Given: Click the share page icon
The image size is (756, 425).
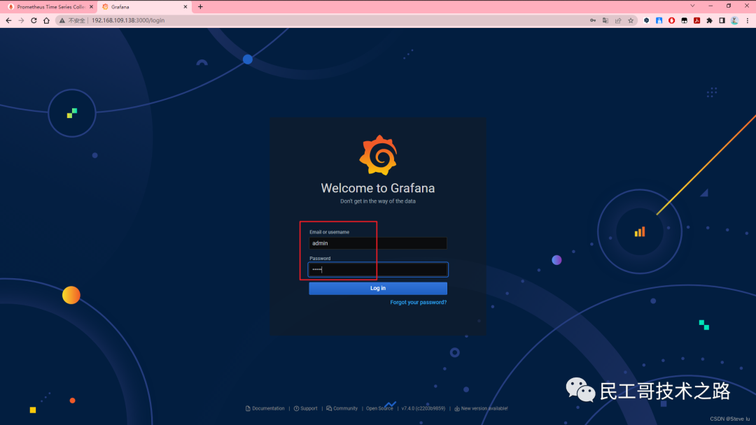Looking at the screenshot, I should click(x=618, y=20).
